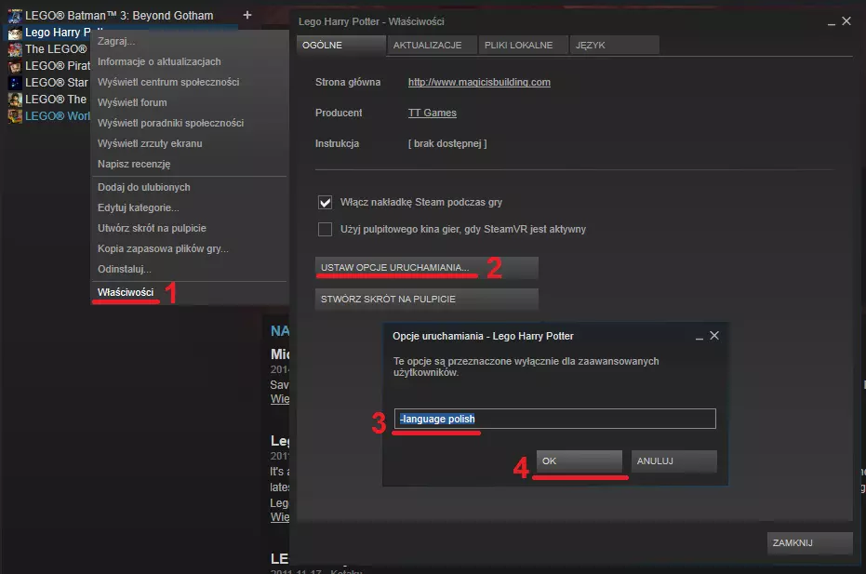This screenshot has width=866, height=574.
Task: Click the plus icon beside LEGO Batman 3
Action: (x=247, y=16)
